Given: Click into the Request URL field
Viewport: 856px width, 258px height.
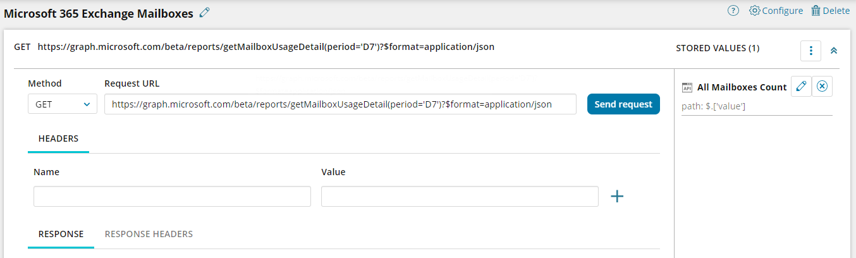Looking at the screenshot, I should [x=340, y=104].
